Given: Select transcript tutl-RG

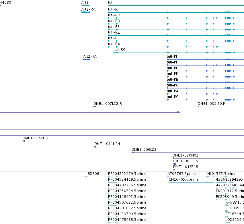Looking at the screenshot, I should point(120,50).
